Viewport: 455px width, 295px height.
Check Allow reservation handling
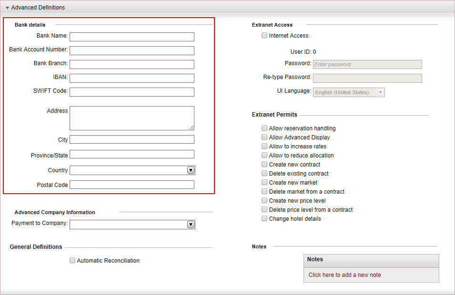[x=264, y=128]
